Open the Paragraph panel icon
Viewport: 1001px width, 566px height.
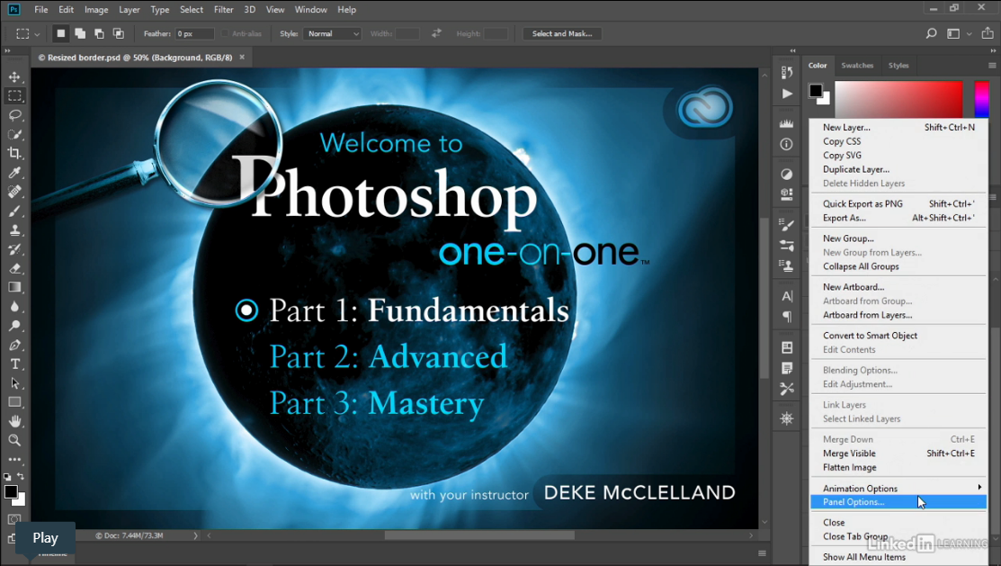click(x=786, y=317)
